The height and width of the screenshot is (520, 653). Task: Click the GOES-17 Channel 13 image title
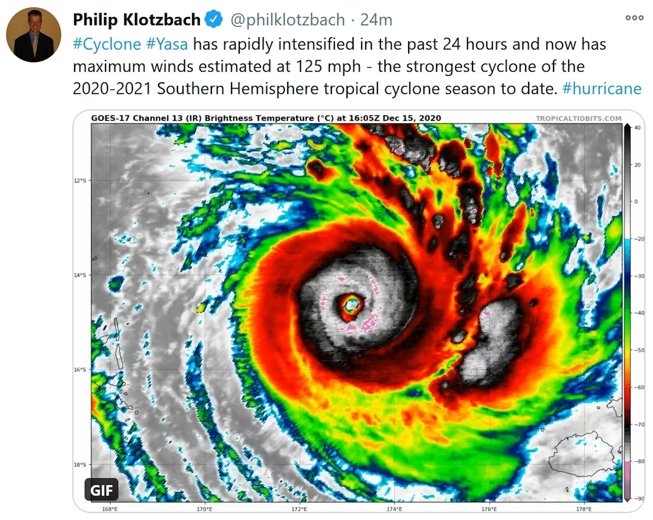pos(266,118)
